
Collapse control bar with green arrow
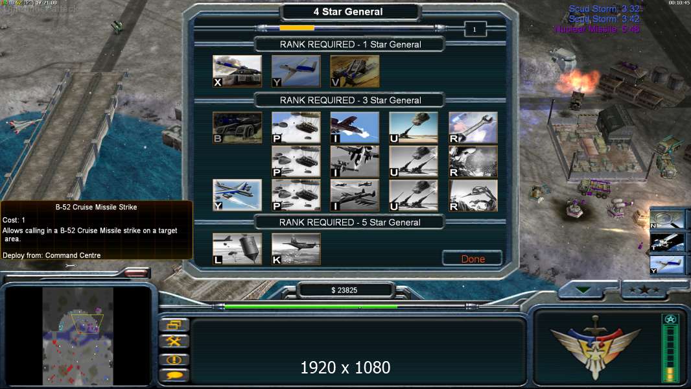tap(583, 290)
